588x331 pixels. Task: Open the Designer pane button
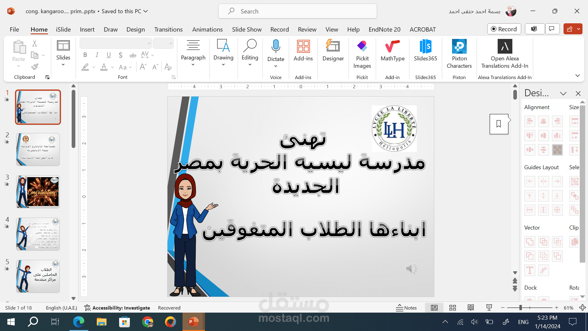(333, 51)
